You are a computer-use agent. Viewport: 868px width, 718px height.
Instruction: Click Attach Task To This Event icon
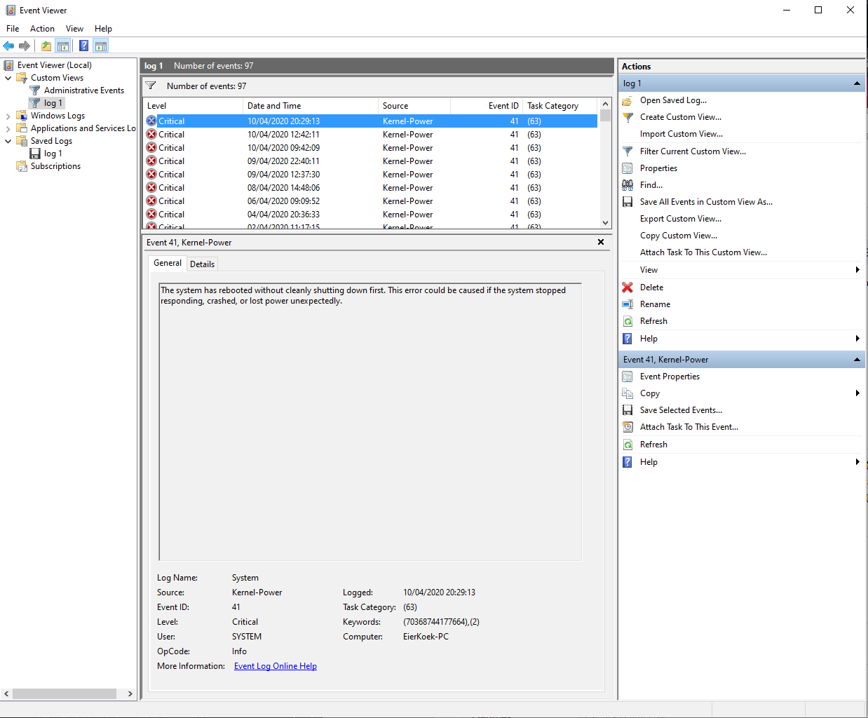point(628,427)
